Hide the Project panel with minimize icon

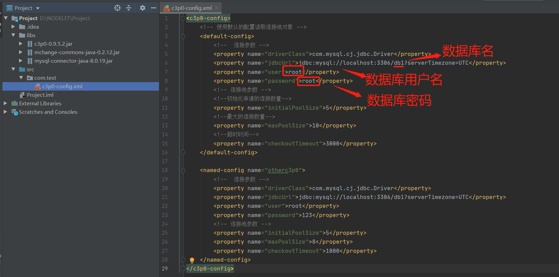[x=154, y=8]
